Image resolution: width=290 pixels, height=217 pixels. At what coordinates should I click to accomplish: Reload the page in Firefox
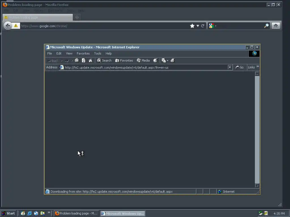pos(203,26)
